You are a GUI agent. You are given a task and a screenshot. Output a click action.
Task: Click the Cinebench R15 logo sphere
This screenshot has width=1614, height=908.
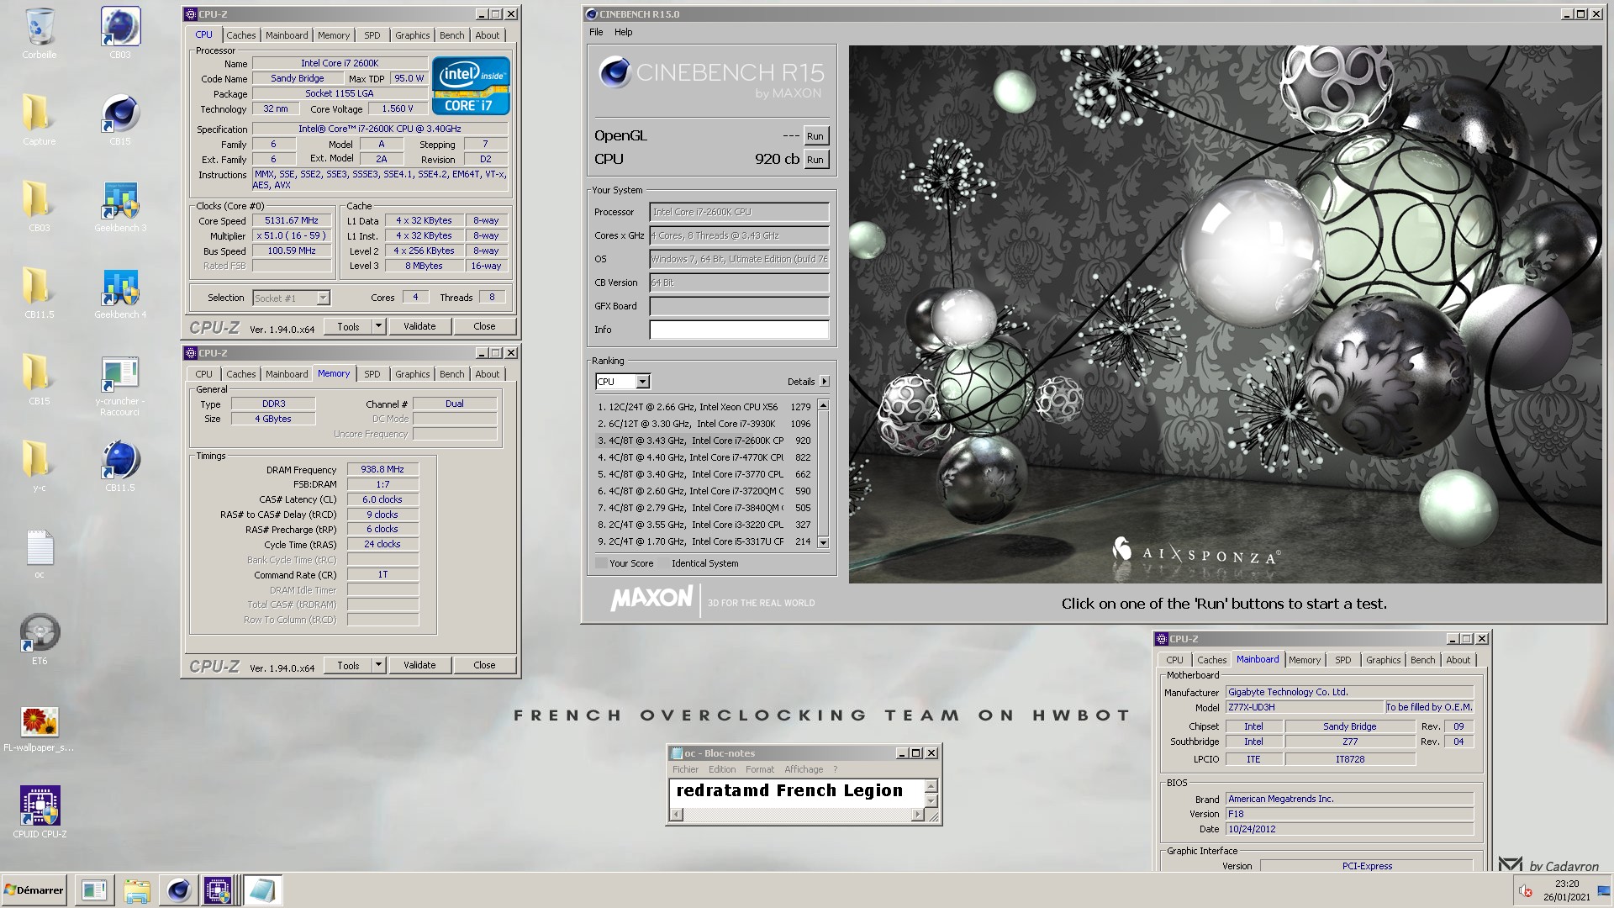[614, 73]
